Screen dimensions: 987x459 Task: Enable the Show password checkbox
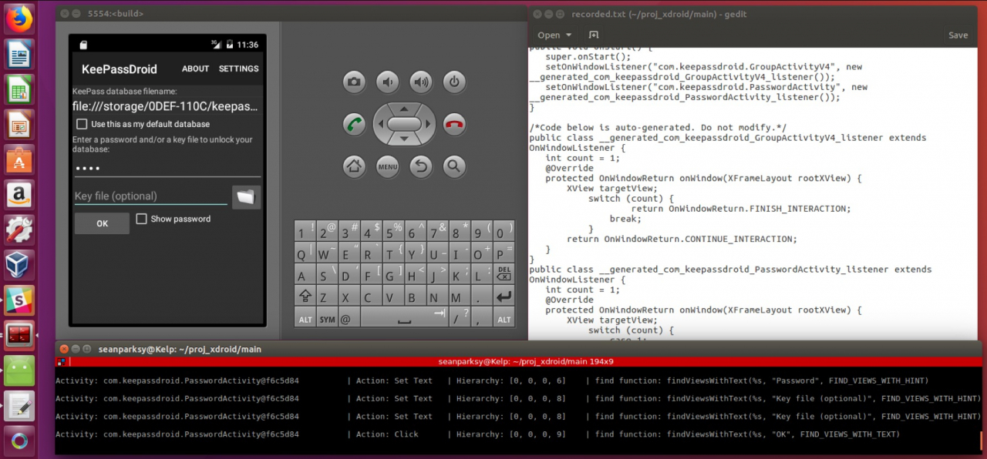[x=141, y=219]
